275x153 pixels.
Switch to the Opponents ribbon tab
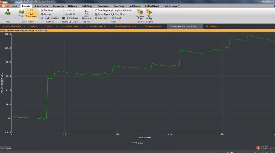pos(58,6)
